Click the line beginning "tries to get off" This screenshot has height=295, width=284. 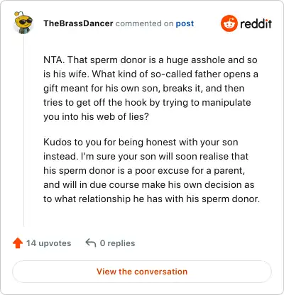coord(147,103)
